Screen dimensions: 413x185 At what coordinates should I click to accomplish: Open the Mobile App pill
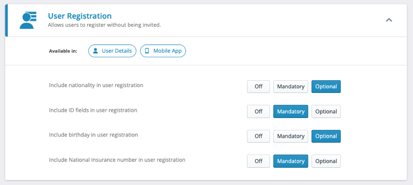coord(163,51)
